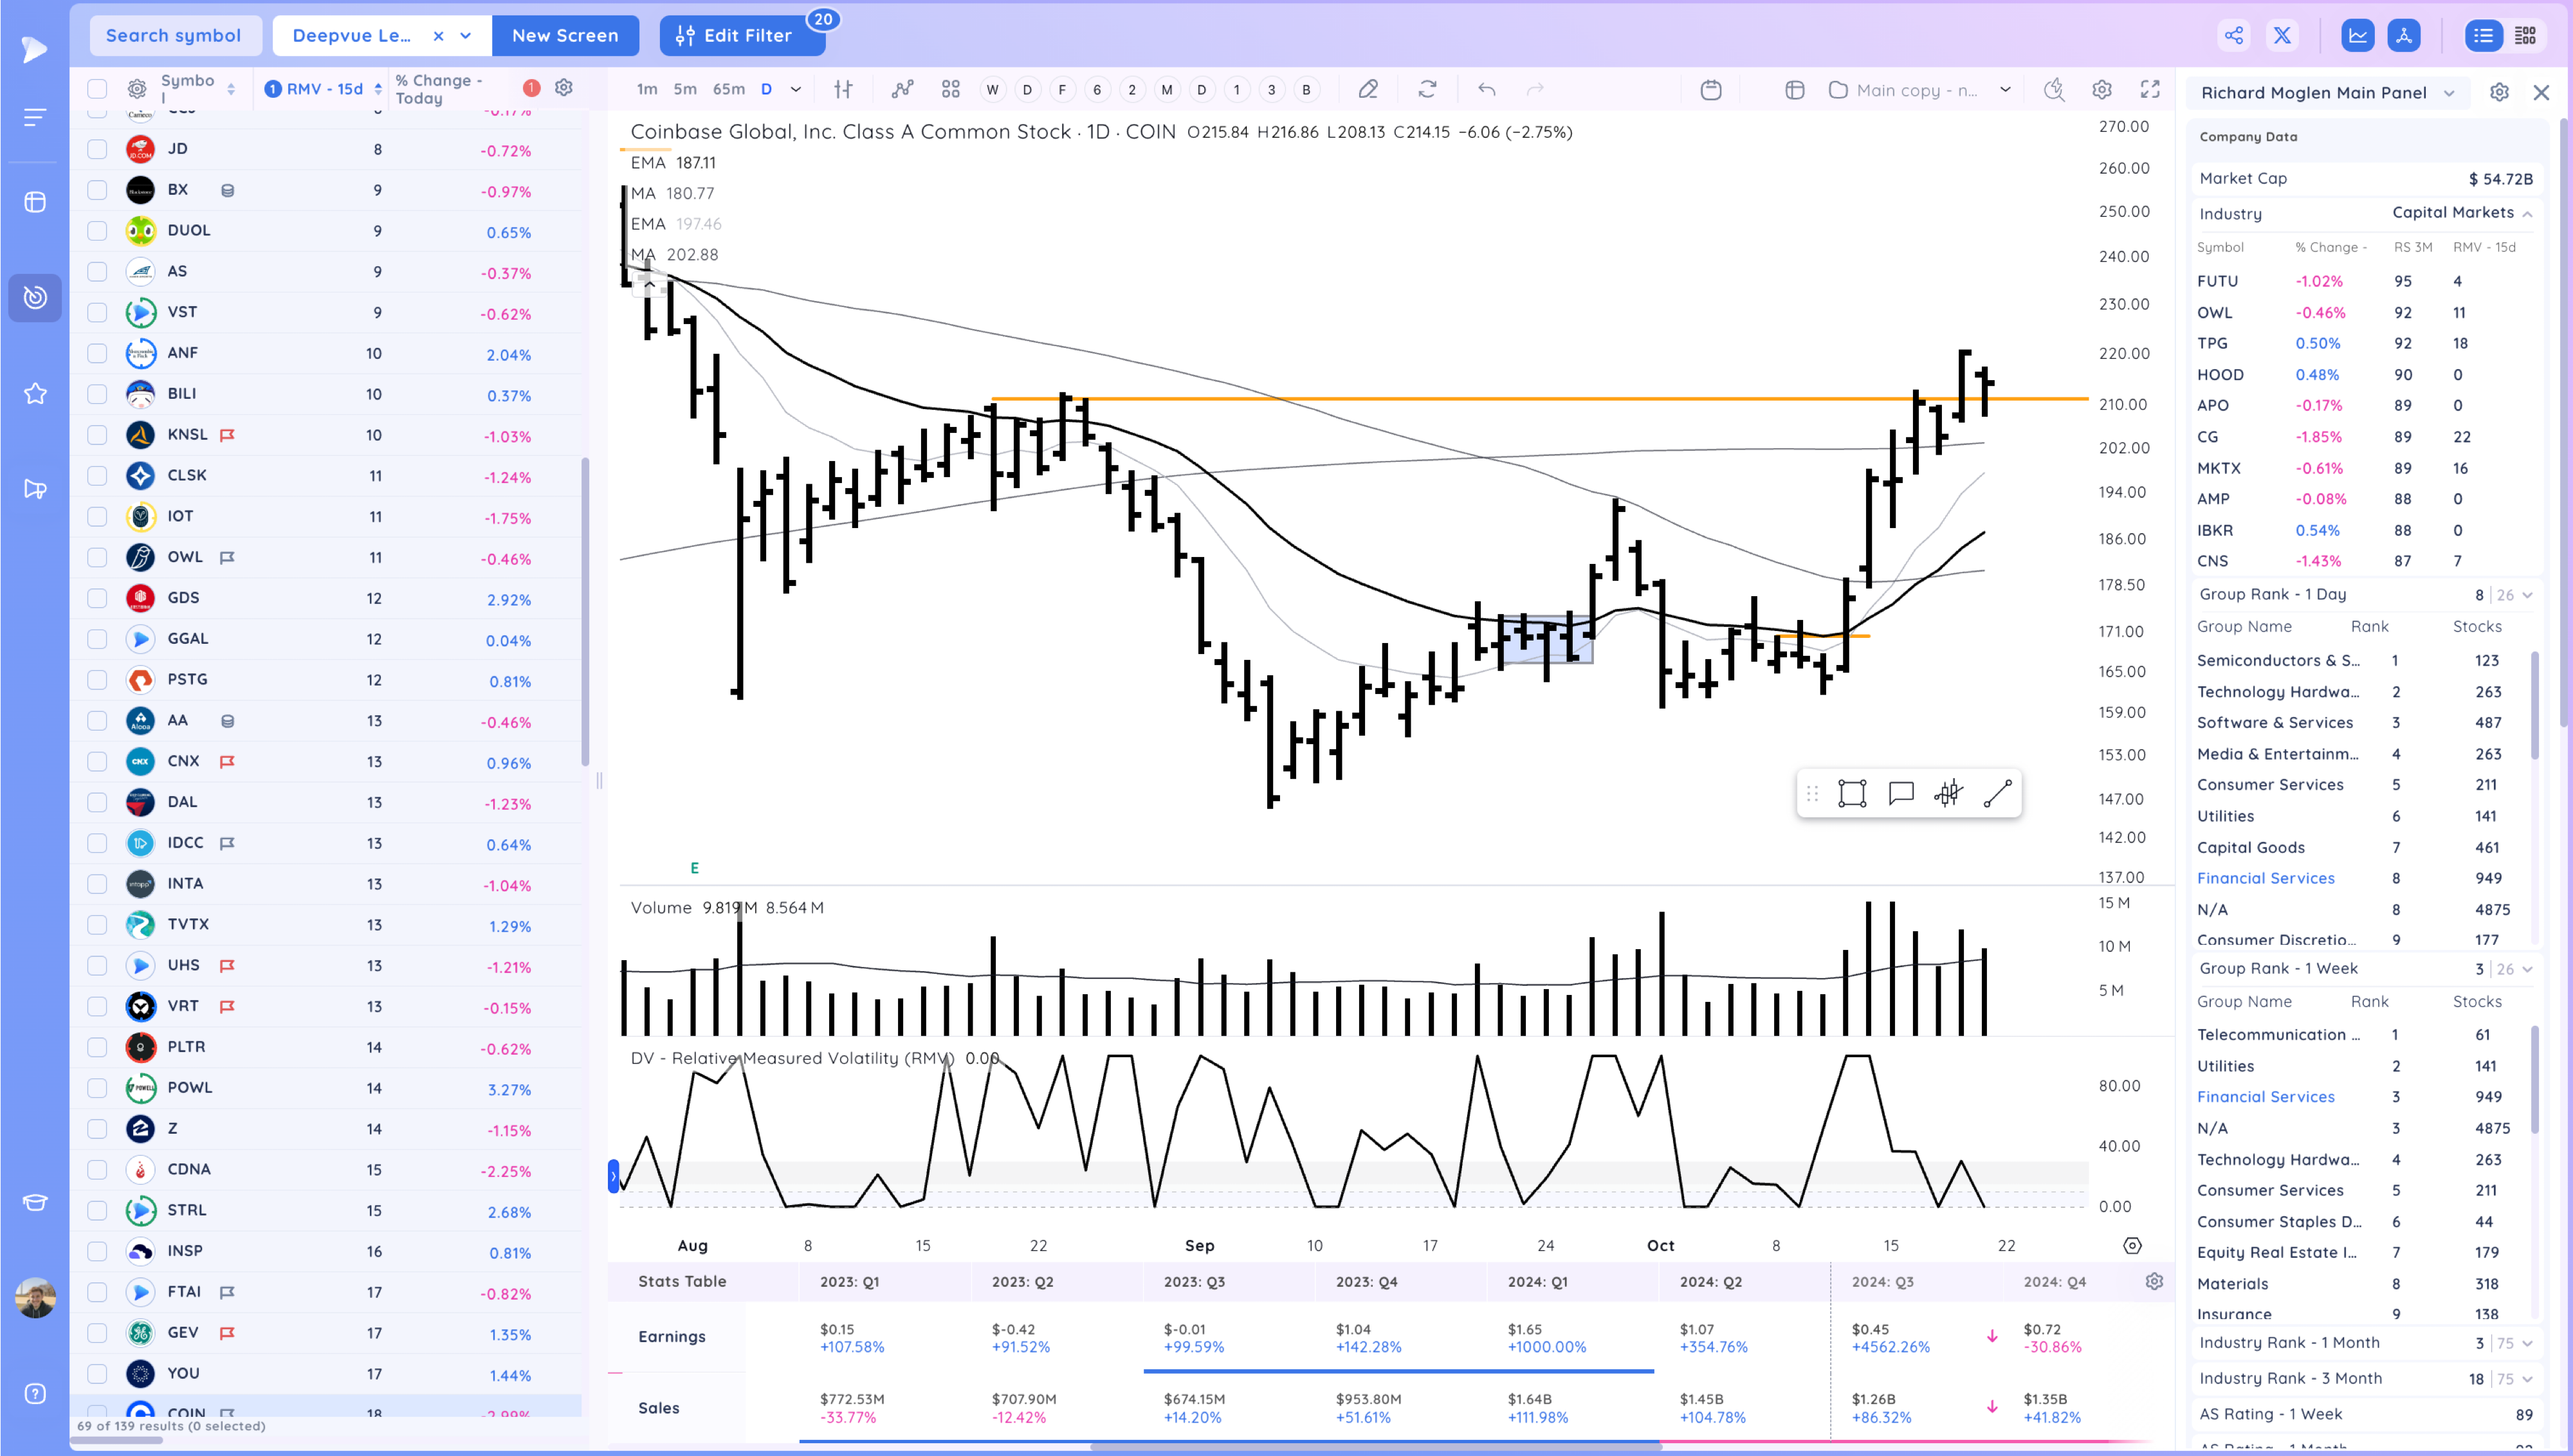This screenshot has width=2573, height=1456.
Task: Open the indicators bar-style icon
Action: [843, 90]
